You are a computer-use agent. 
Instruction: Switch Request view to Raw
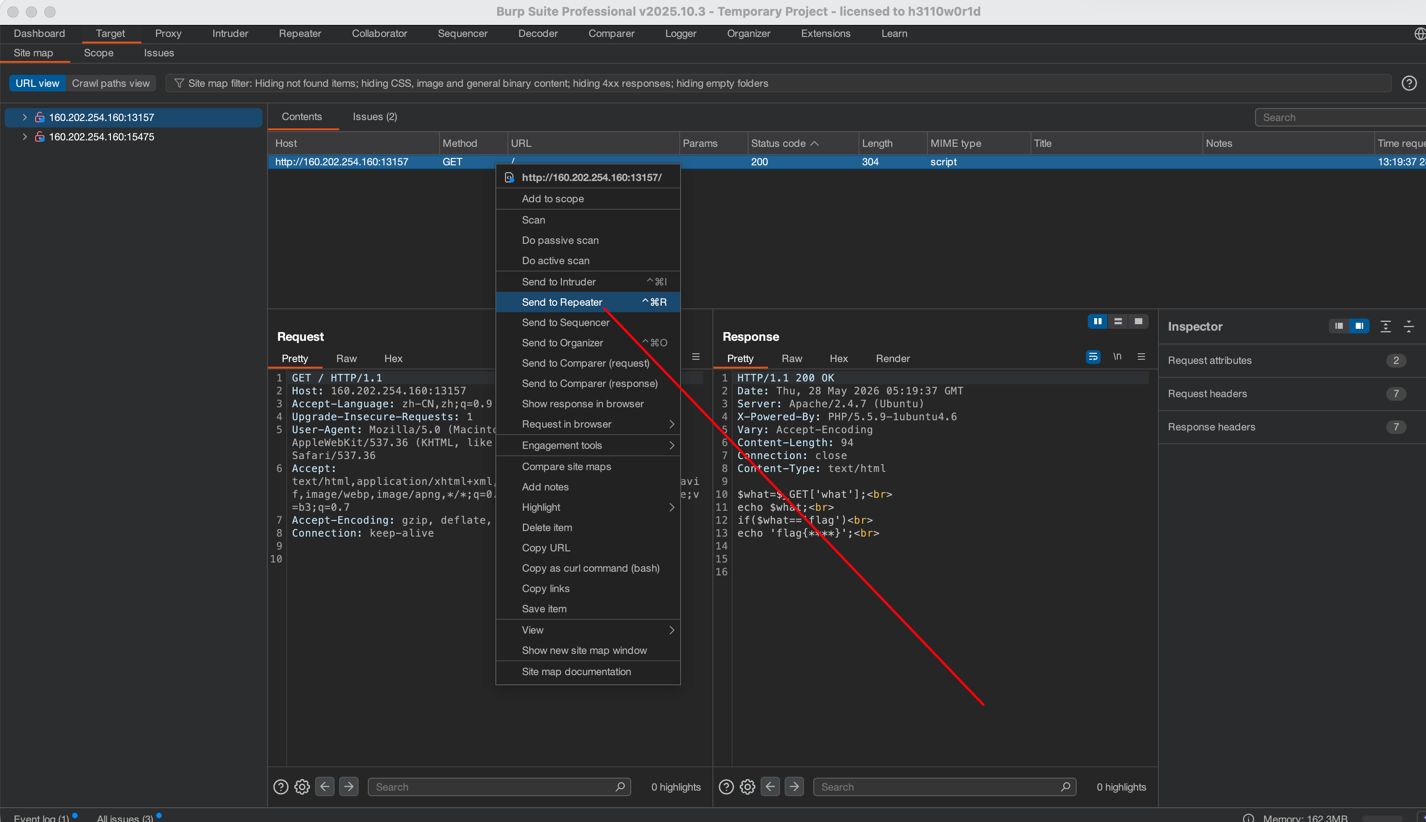point(346,358)
